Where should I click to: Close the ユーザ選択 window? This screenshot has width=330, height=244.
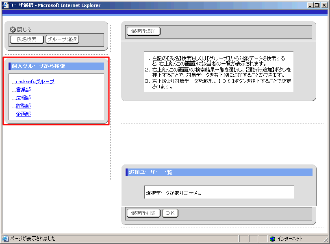coord(324,5)
